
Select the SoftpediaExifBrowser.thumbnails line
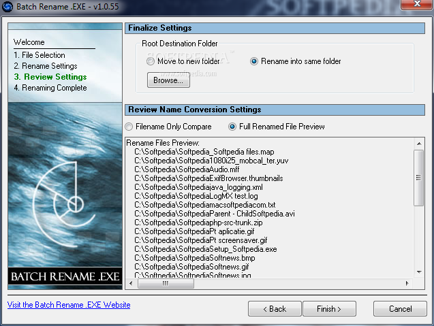point(208,178)
